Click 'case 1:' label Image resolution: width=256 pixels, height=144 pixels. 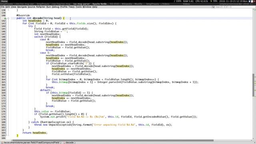(x=45, y=53)
